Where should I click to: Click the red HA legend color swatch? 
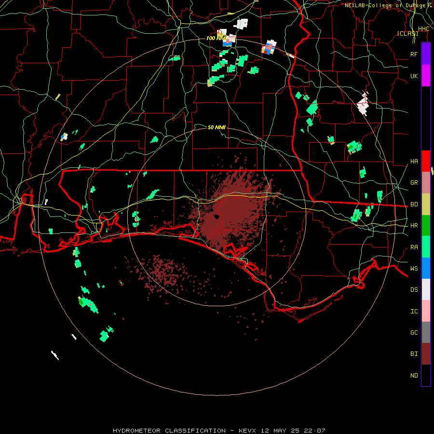pyautogui.click(x=426, y=161)
